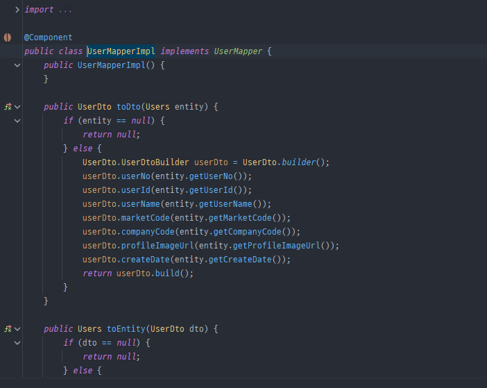
Task: Click the @Component annotation
Action: point(48,37)
